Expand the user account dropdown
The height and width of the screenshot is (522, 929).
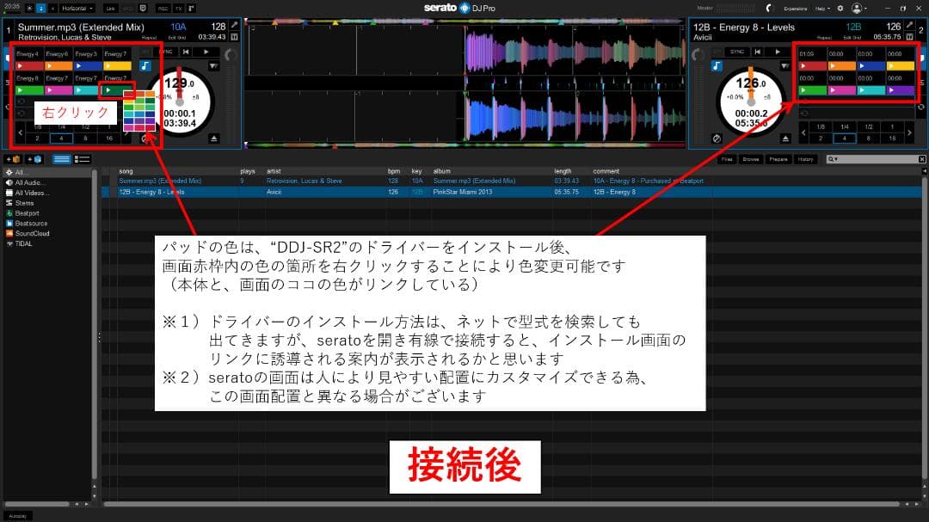pos(858,9)
